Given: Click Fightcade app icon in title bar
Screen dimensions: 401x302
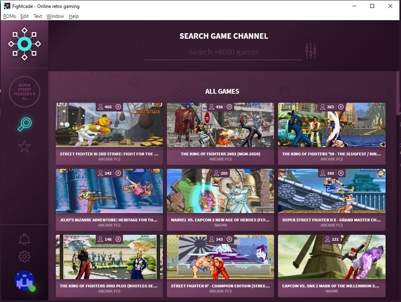Looking at the screenshot, I should point(7,6).
